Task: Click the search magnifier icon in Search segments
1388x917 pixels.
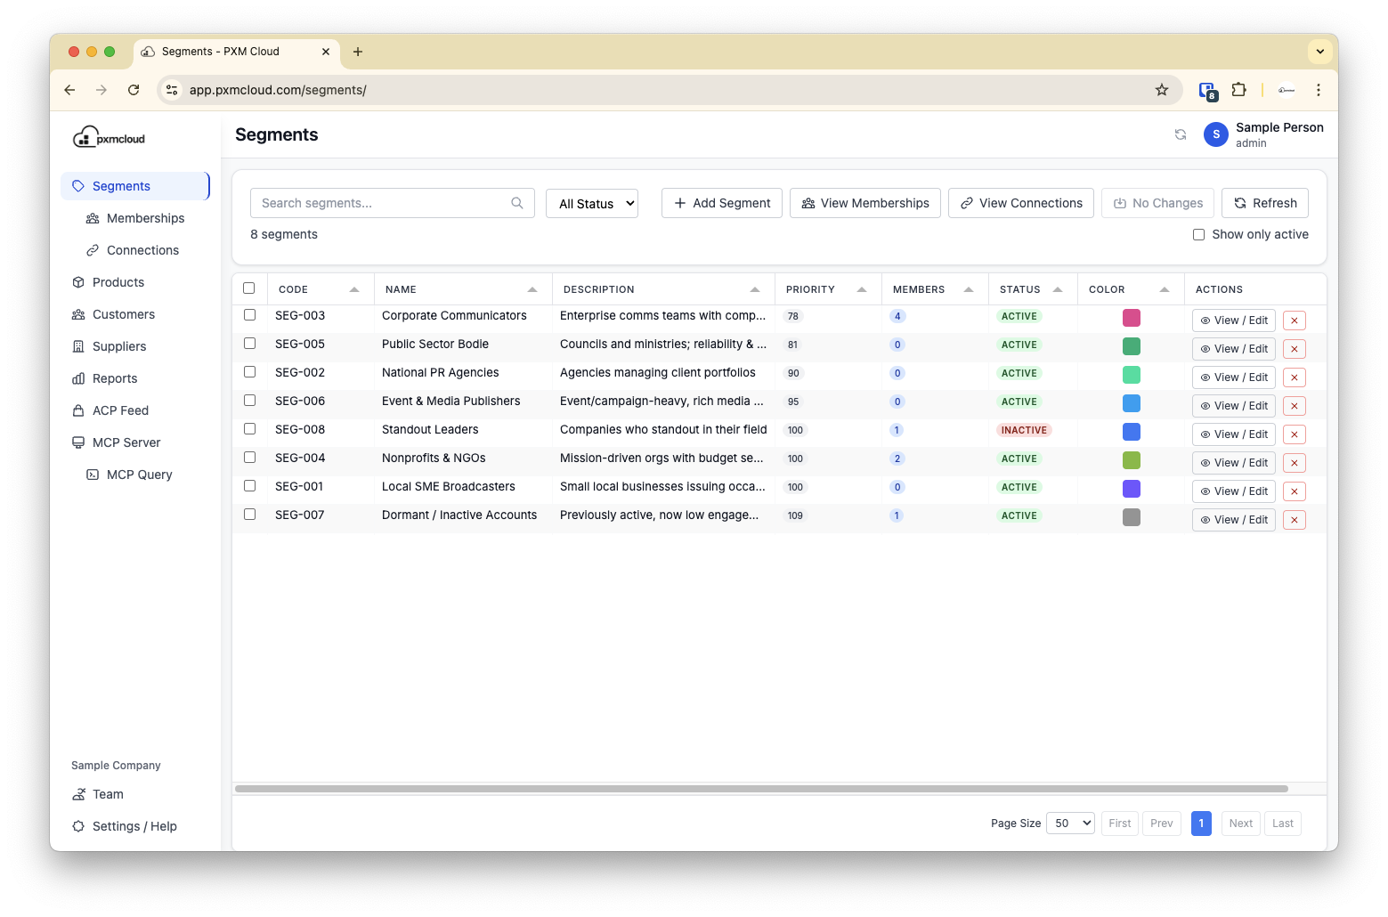Action: click(517, 203)
